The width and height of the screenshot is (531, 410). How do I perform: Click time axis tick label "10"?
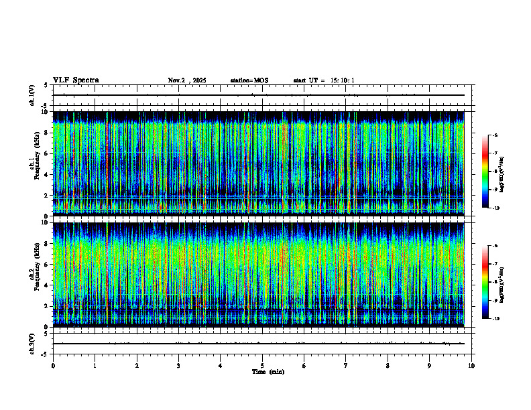point(471,366)
